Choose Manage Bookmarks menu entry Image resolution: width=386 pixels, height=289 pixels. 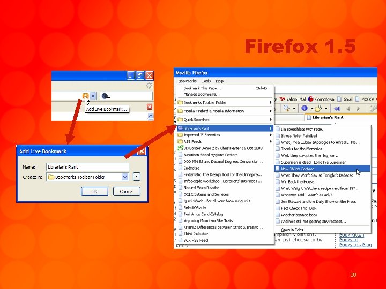point(225,94)
